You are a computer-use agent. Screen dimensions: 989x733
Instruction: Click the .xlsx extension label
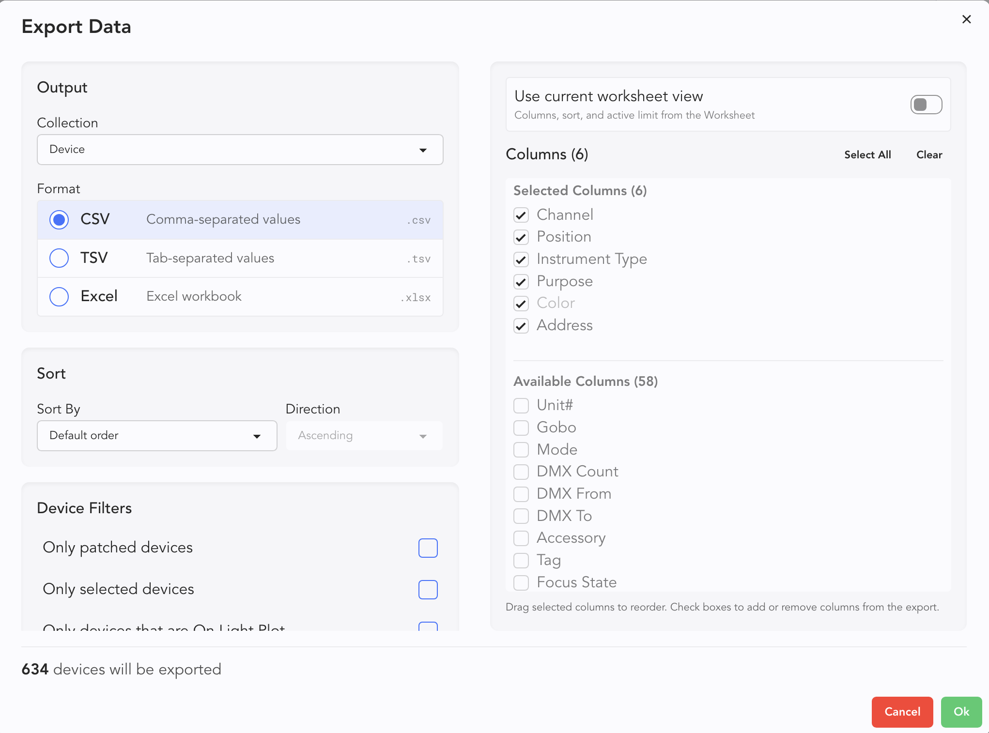click(x=415, y=297)
